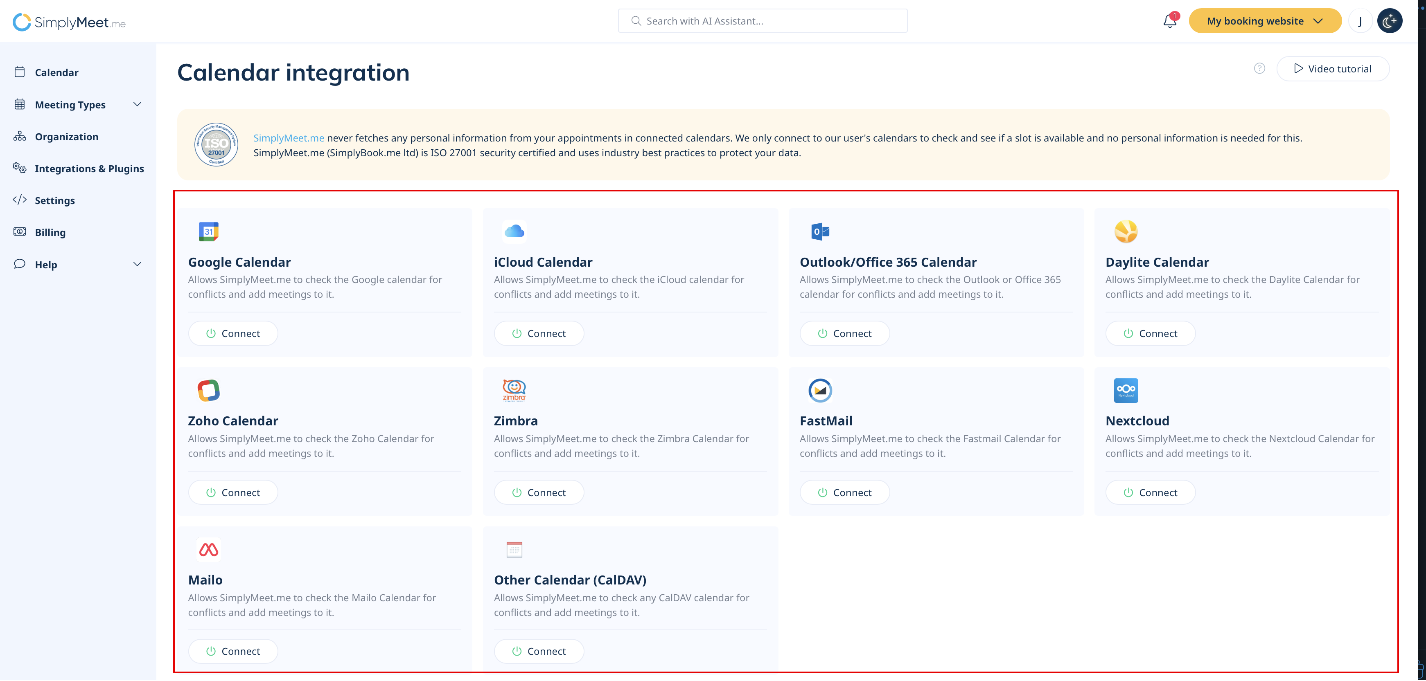
Task: Open Integrations & Plugins in sidebar
Action: point(88,169)
